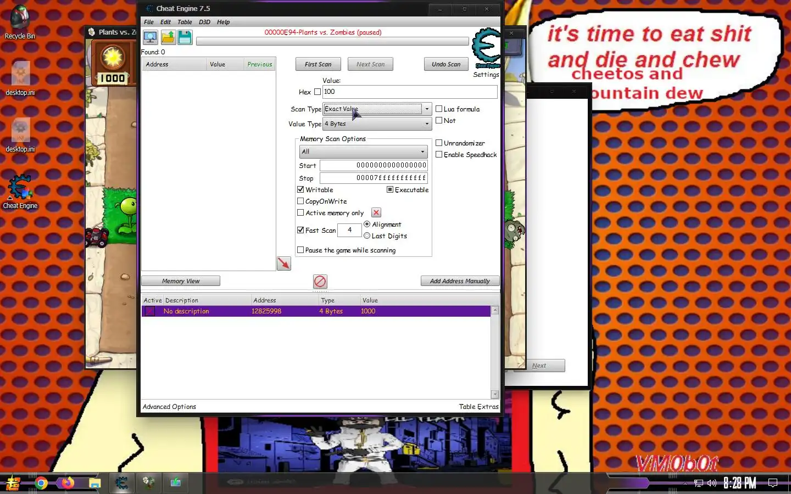
Task: Select the Last Digits radio button
Action: 367,235
